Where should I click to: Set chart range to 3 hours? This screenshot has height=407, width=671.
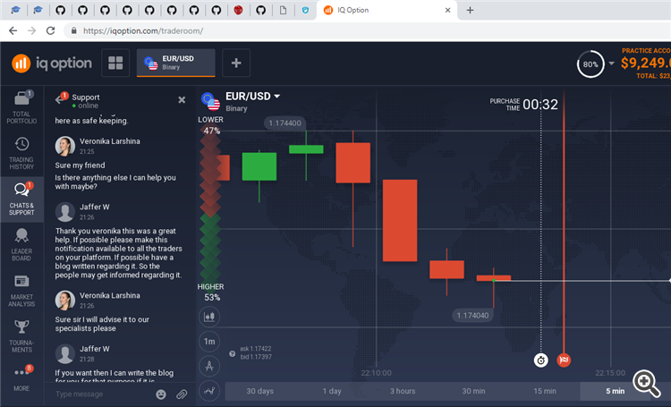403,391
